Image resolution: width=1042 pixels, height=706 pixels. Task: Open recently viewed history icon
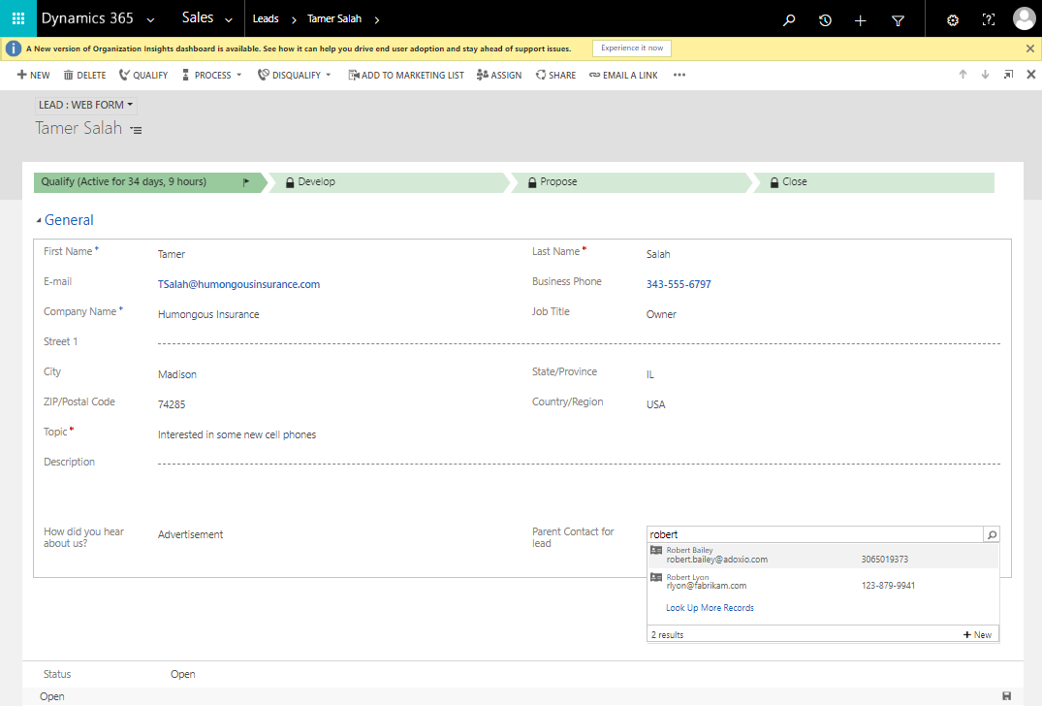pos(825,19)
